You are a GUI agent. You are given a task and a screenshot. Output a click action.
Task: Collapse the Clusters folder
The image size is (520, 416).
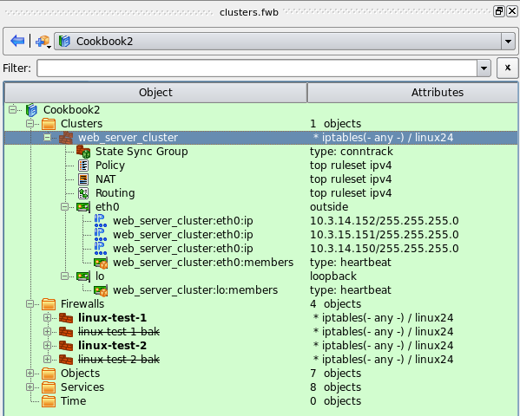pyautogui.click(x=30, y=124)
